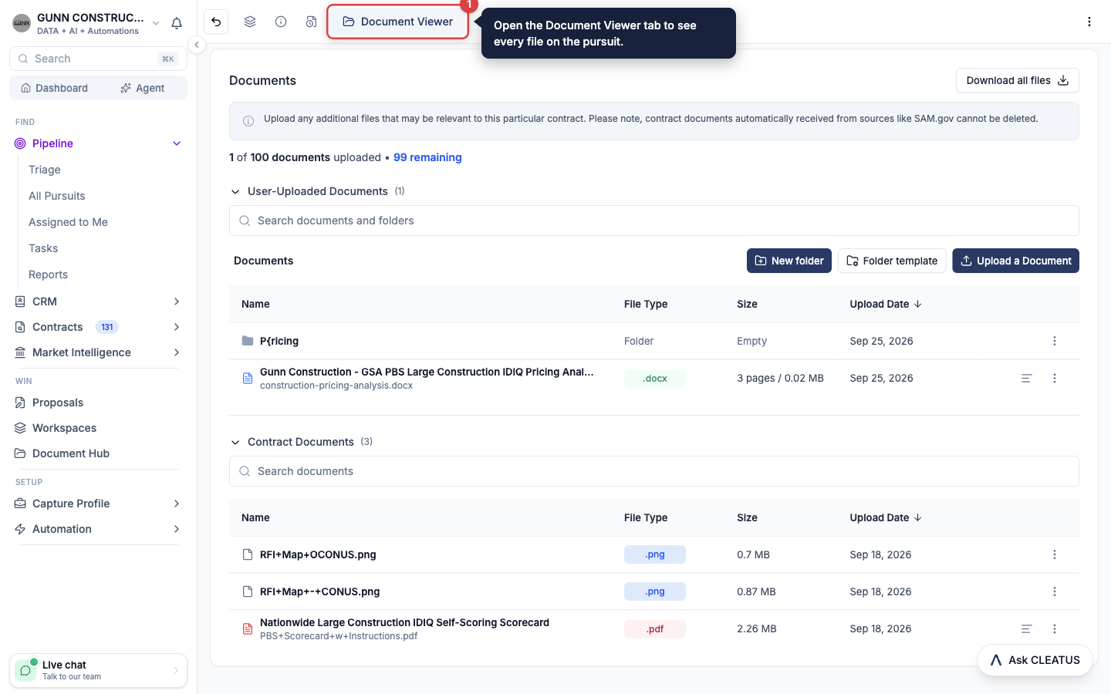
Task: Sort user documents by Upload Date header
Action: (886, 304)
